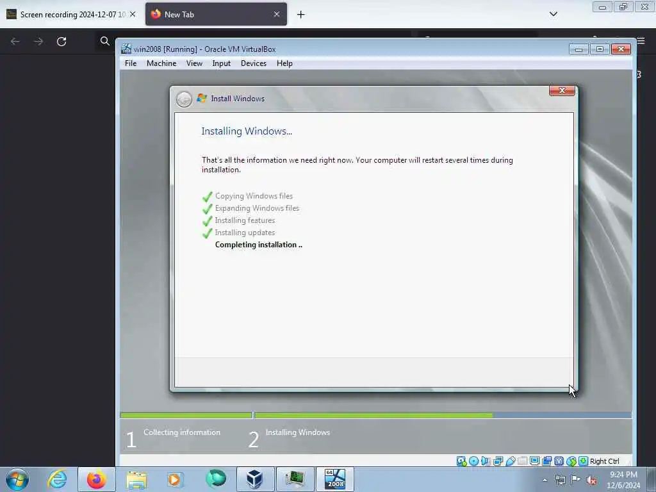Click the Installing Windows progress bar
This screenshot has height=492, width=656.
pos(443,415)
